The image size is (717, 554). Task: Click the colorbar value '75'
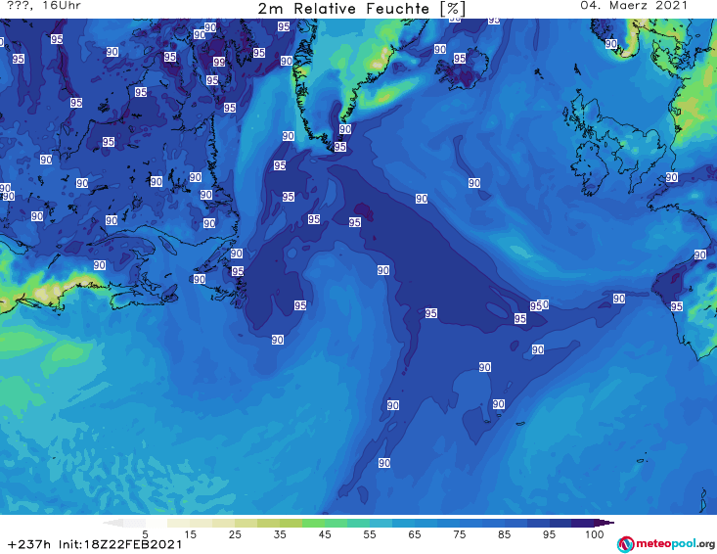(459, 534)
